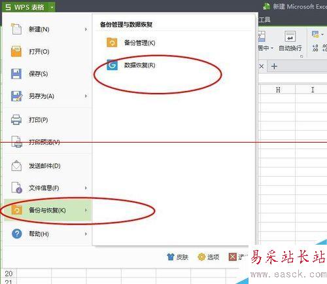This screenshot has width=327, height=284.
Task: Expand the WPS 表格 dropdown arrow
Action: (52, 7)
